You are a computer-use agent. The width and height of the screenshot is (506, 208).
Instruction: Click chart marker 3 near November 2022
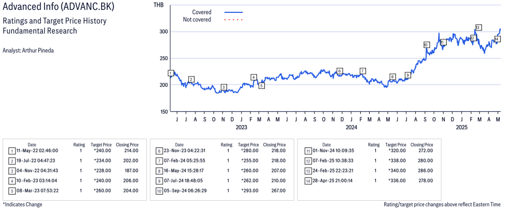tap(223, 87)
